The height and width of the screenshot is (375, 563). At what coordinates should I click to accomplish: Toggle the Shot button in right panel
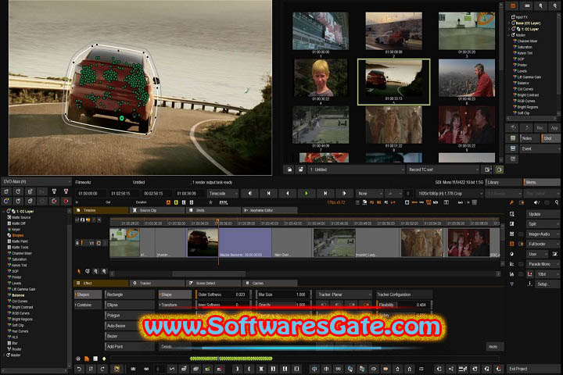(x=550, y=138)
